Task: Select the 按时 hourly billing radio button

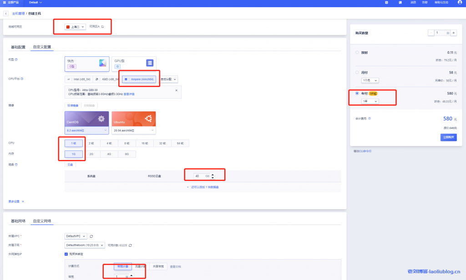Action: pyautogui.click(x=357, y=53)
